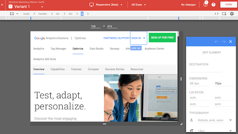Image resolution: width=238 pixels, height=134 pixels.
Task: Select the element selector rectangle tool
Action: tap(12, 14)
